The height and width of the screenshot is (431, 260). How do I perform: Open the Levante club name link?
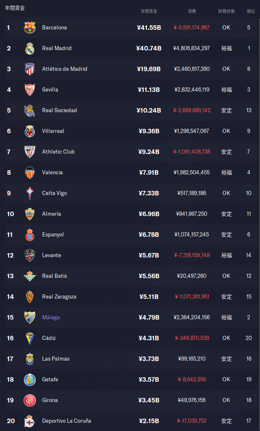coord(52,255)
